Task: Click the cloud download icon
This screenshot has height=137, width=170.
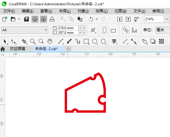Action: tap(35, 19)
